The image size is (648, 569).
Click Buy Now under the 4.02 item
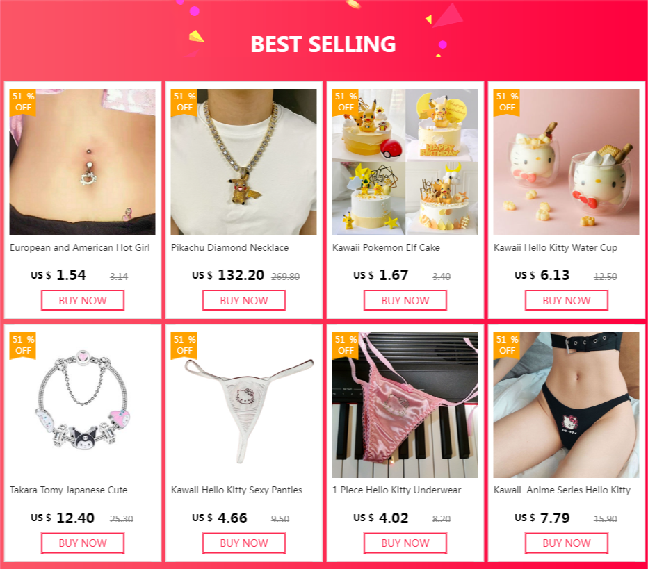click(x=405, y=543)
